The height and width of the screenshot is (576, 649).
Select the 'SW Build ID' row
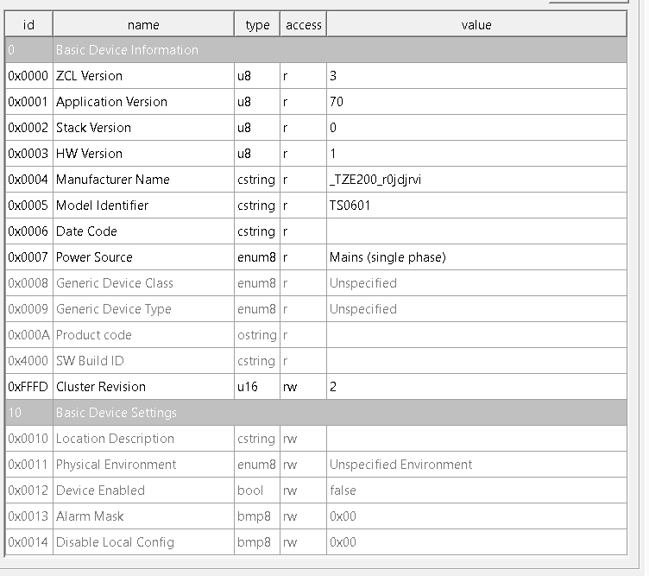coord(316,361)
